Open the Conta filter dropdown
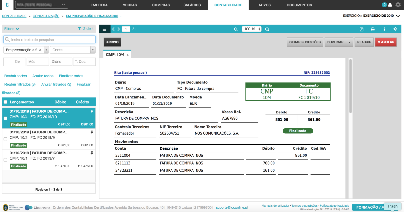Viewport: 404px width, 212px height. coord(92,50)
